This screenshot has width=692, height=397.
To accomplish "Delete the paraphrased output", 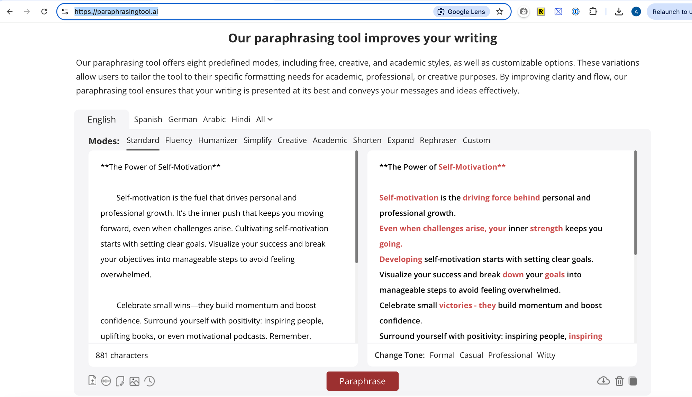I will 619,381.
